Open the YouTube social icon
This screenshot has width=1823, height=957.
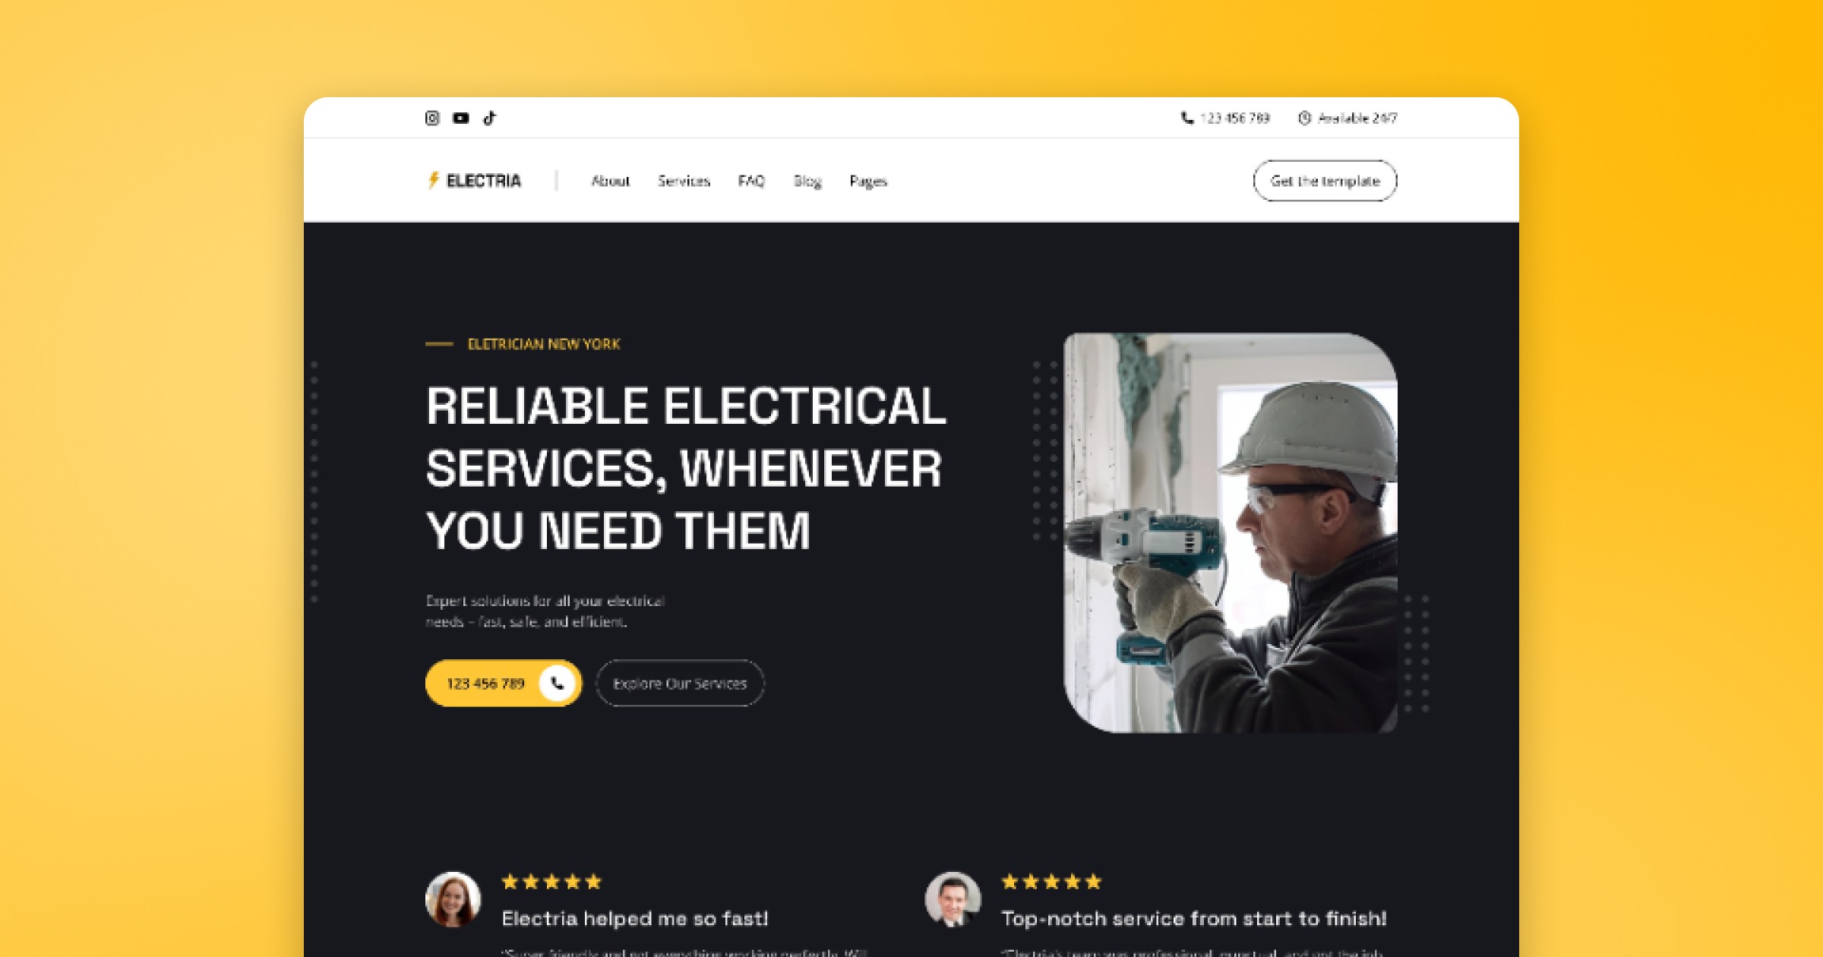point(461,118)
